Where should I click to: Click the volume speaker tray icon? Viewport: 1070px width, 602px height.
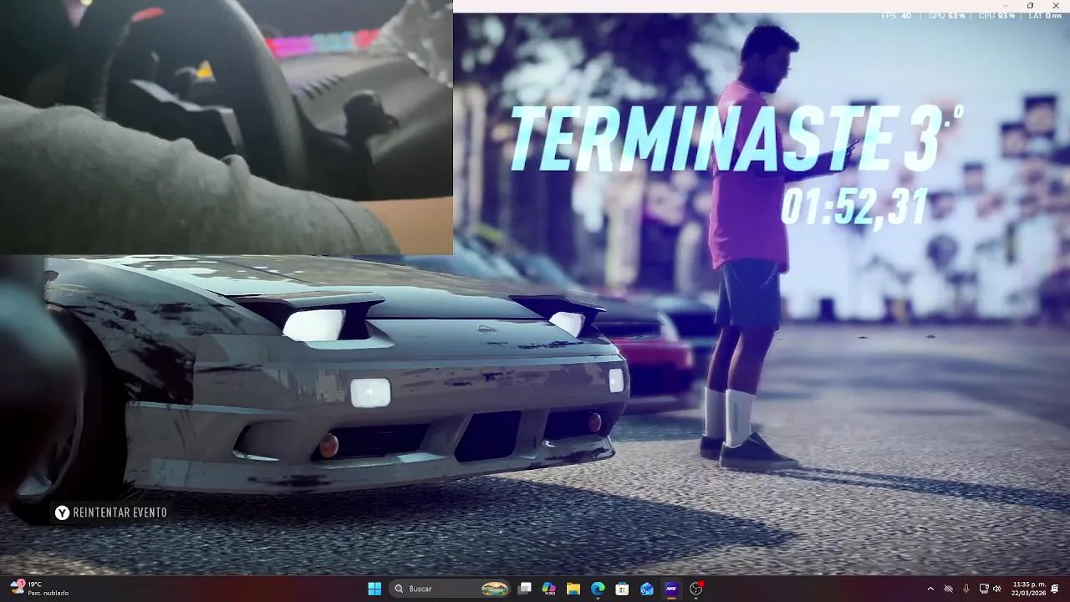click(996, 589)
